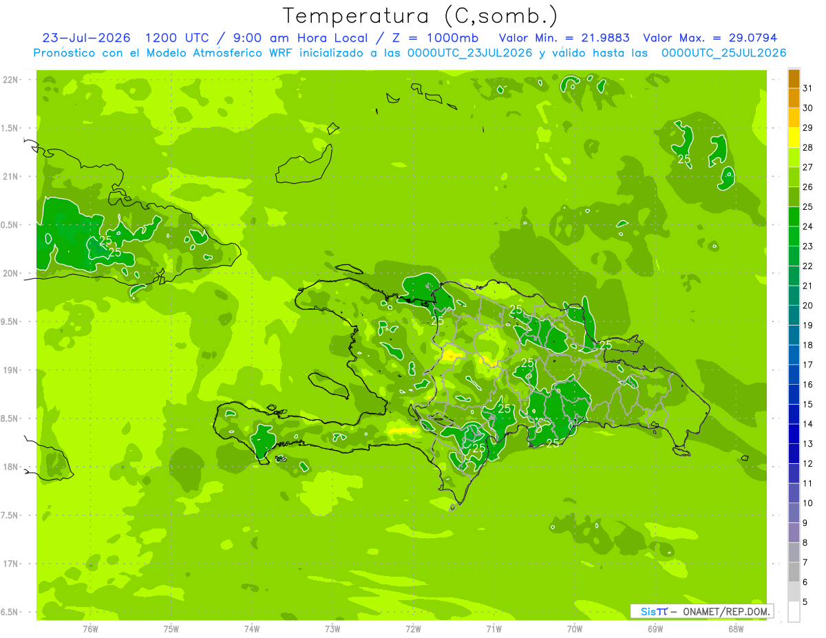Click the 22N latitude axis label
826x638 pixels.
(12, 80)
